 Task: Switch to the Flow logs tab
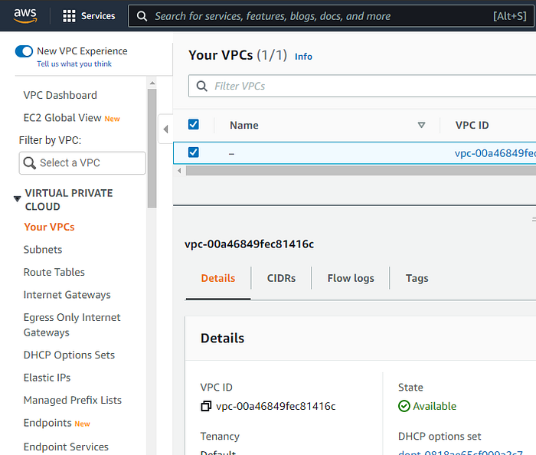coord(351,278)
